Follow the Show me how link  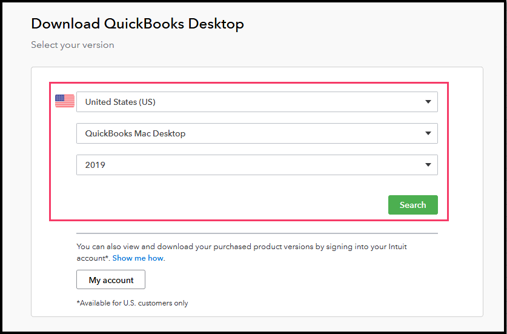(138, 258)
